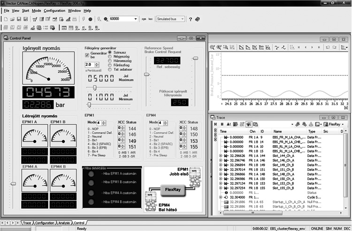The image size is (352, 231).
Task: Click the Jel Maximum slider handle
Action: (x=95, y=88)
